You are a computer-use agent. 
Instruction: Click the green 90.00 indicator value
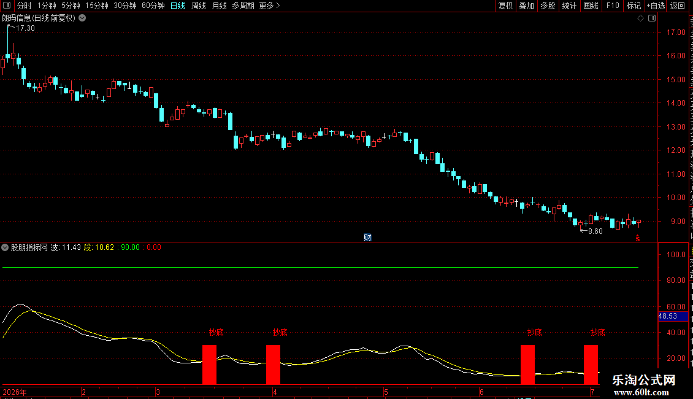[131, 248]
